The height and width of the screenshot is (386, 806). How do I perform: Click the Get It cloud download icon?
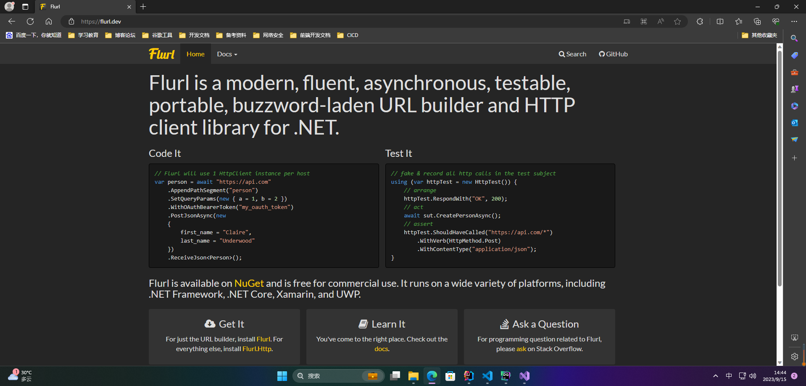[x=210, y=324]
